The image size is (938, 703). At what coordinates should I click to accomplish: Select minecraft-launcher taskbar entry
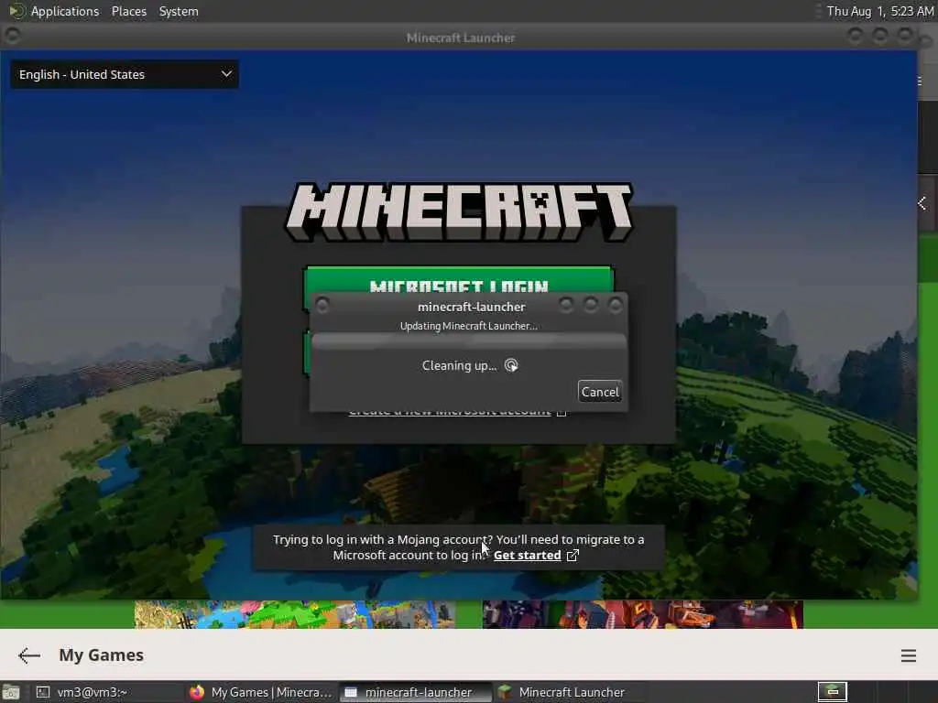[x=415, y=692]
